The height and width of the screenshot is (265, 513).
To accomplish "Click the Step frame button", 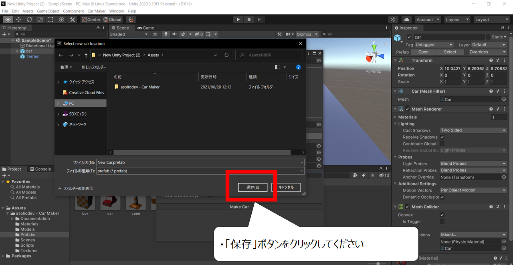I will (260, 19).
